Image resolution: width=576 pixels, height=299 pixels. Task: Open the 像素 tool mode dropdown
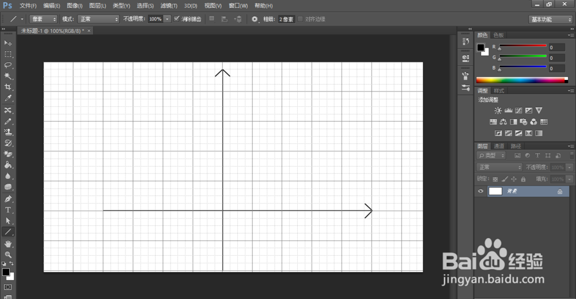(x=43, y=19)
